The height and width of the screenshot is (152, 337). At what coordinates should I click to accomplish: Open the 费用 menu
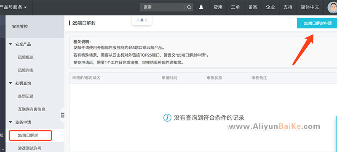218,7
